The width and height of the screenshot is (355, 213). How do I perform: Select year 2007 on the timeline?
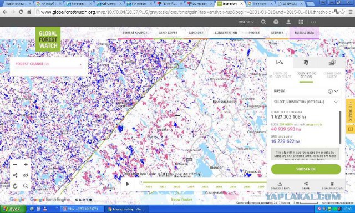tap(233, 187)
